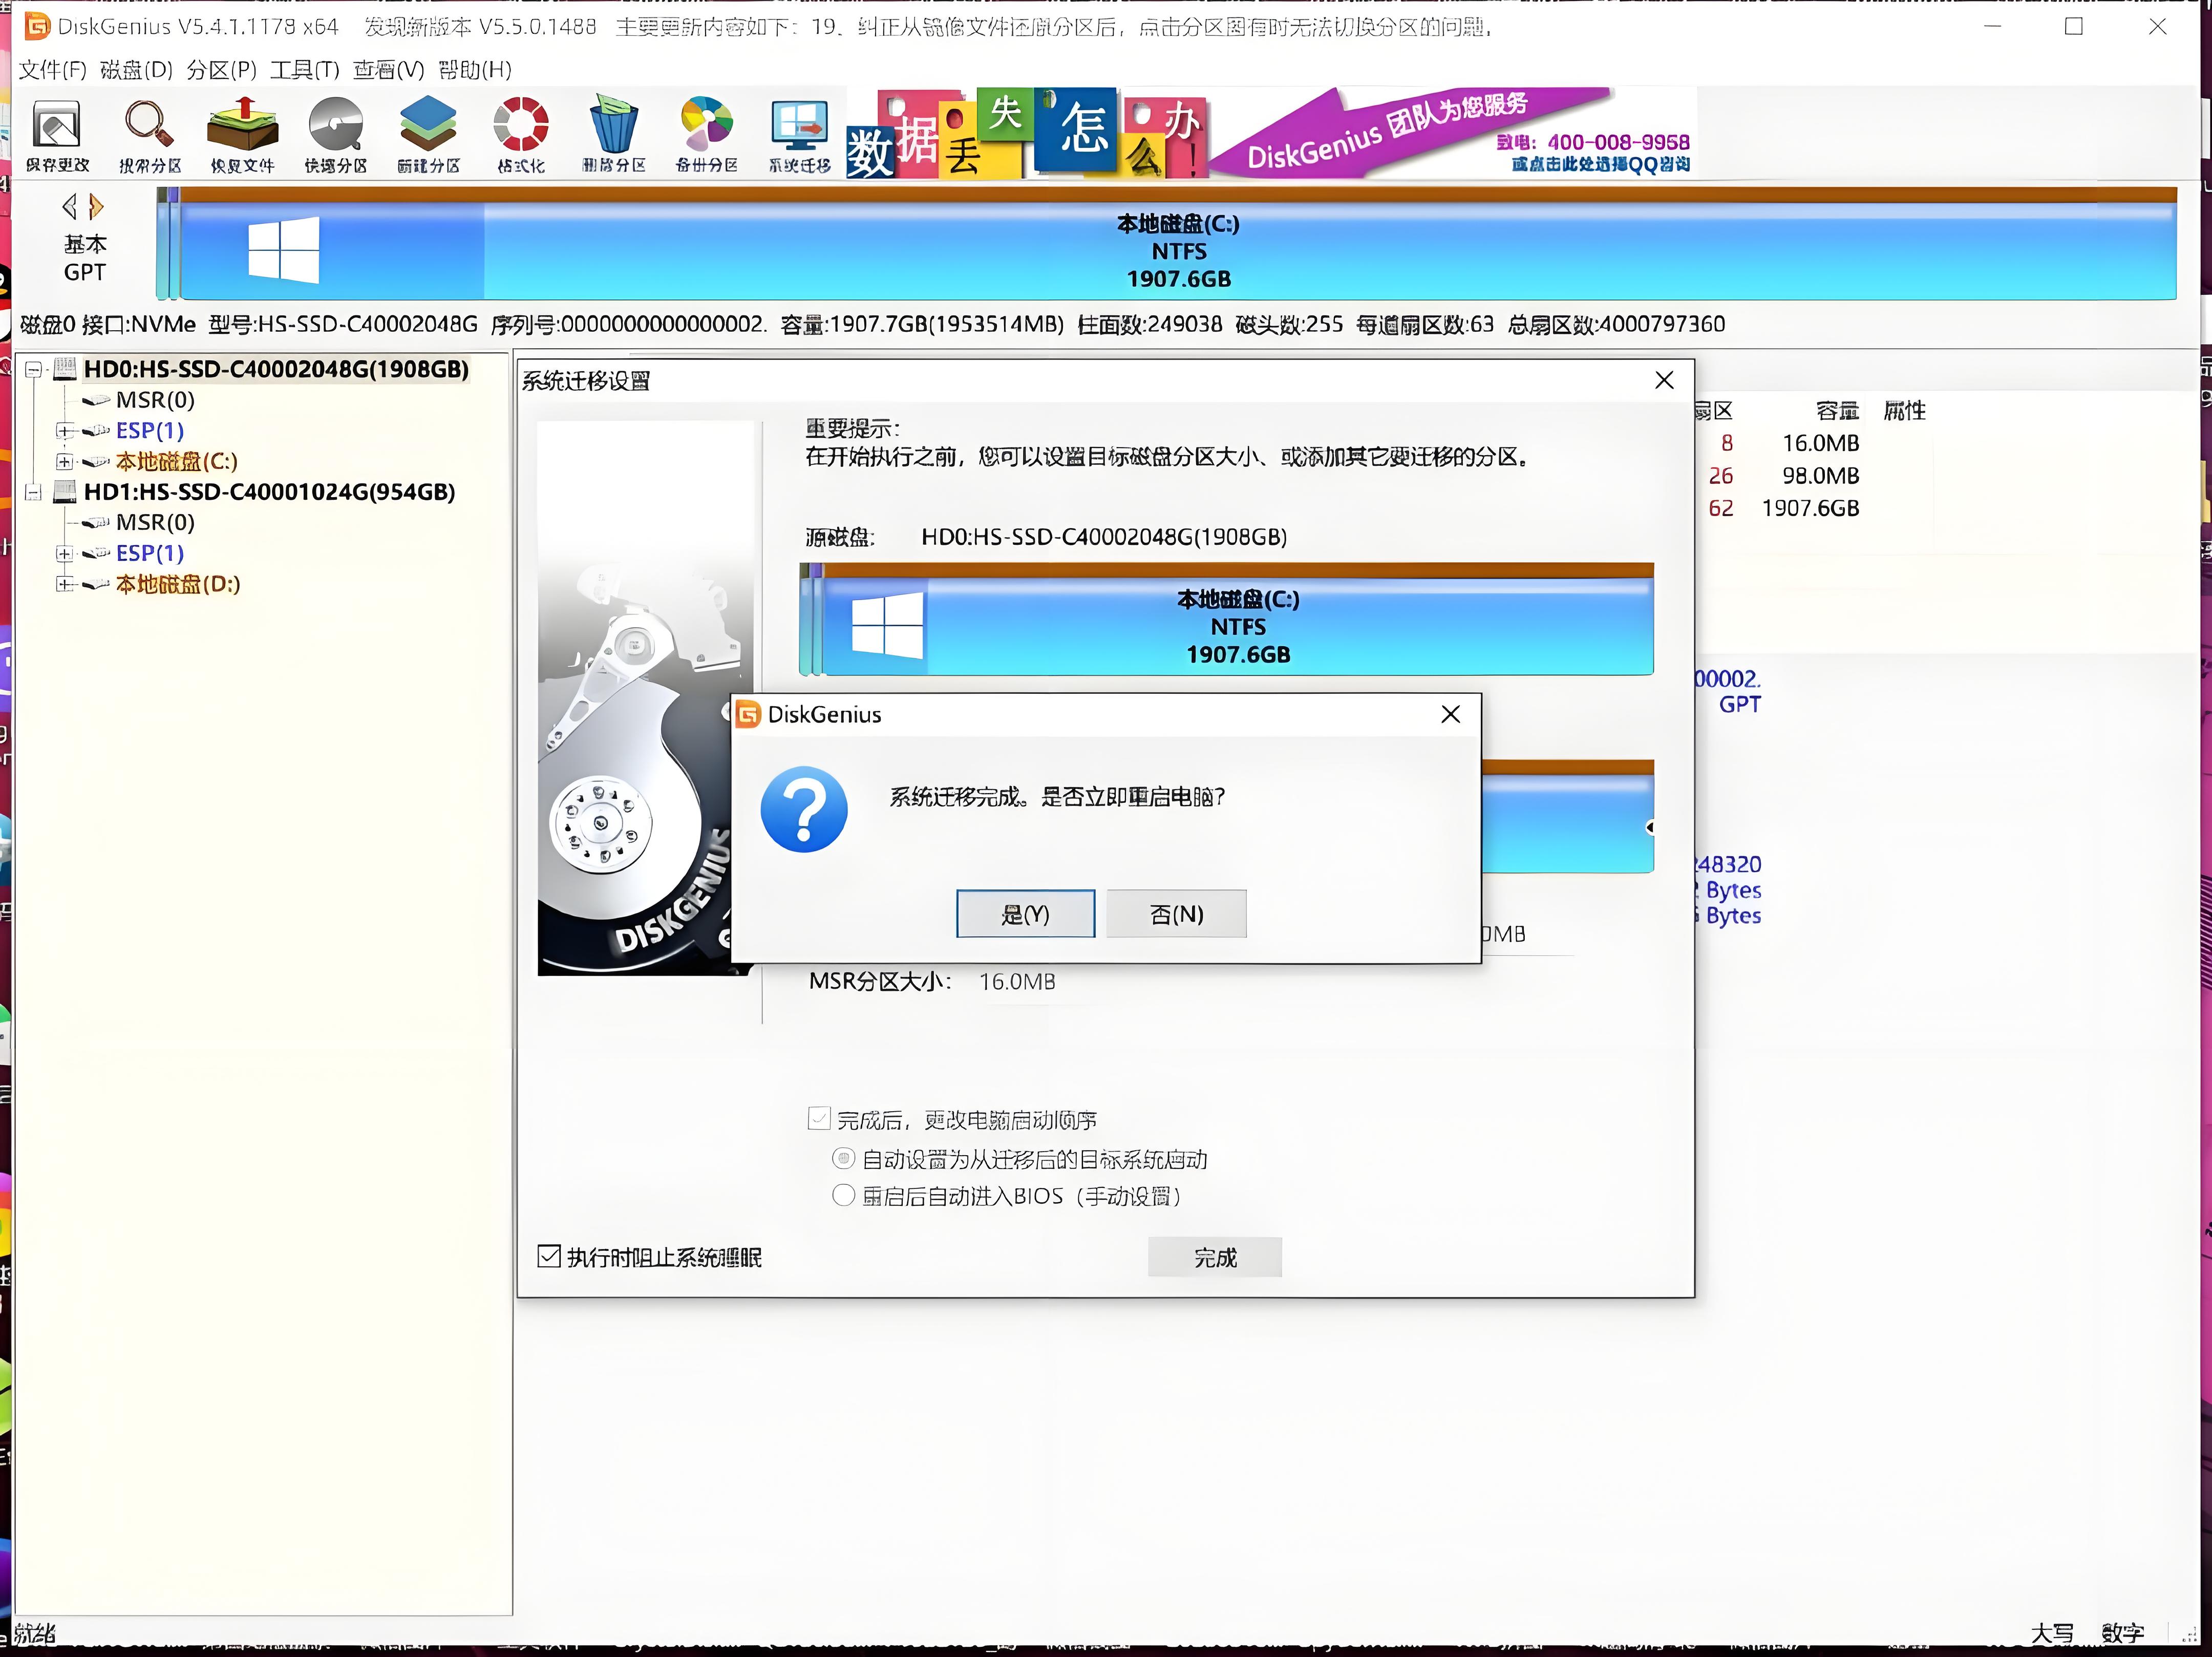Select 重启后自动进入BIOS radio option

tap(844, 1195)
